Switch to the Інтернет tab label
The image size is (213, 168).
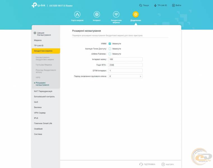coord(97,20)
